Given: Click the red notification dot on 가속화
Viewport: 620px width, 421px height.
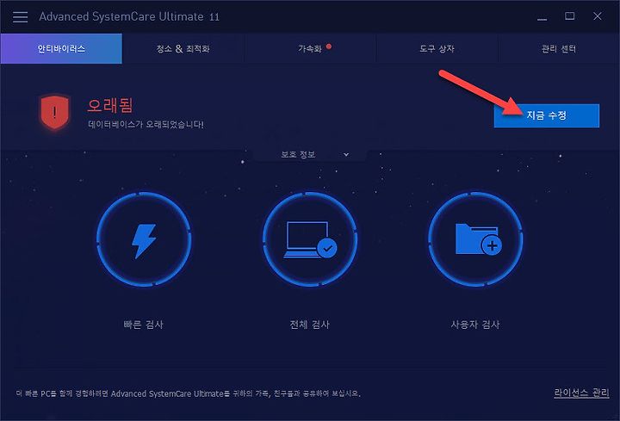Looking at the screenshot, I should tap(329, 46).
